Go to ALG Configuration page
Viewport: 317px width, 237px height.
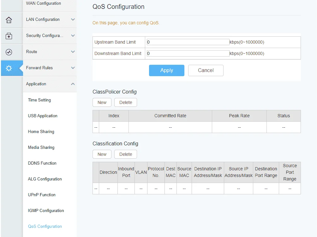[45, 179]
